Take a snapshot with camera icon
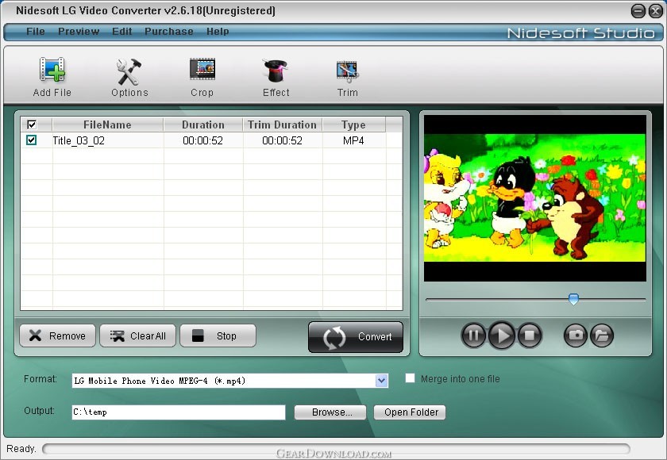Screen dimensions: 667x460 [576, 335]
